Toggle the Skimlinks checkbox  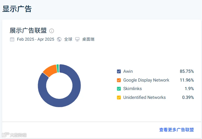(119, 89)
